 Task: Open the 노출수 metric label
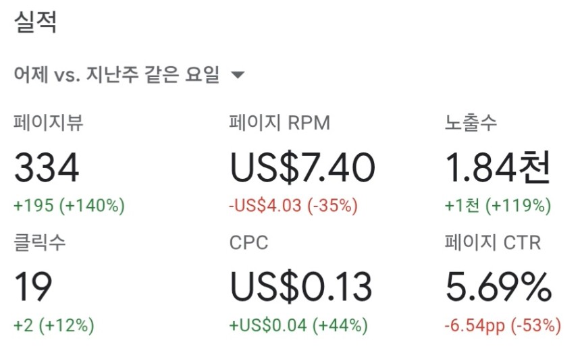click(471, 123)
